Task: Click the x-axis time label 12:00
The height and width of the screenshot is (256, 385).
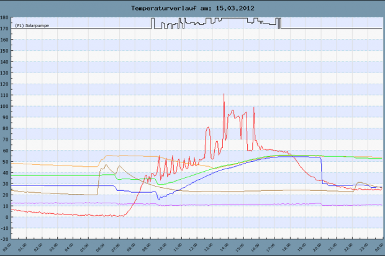Action: [x=192, y=247]
